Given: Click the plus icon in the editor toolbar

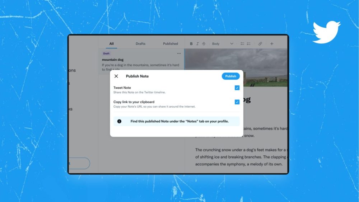Looking at the screenshot, I should 272,44.
